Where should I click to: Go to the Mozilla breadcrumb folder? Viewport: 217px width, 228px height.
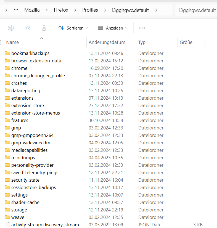(32, 10)
